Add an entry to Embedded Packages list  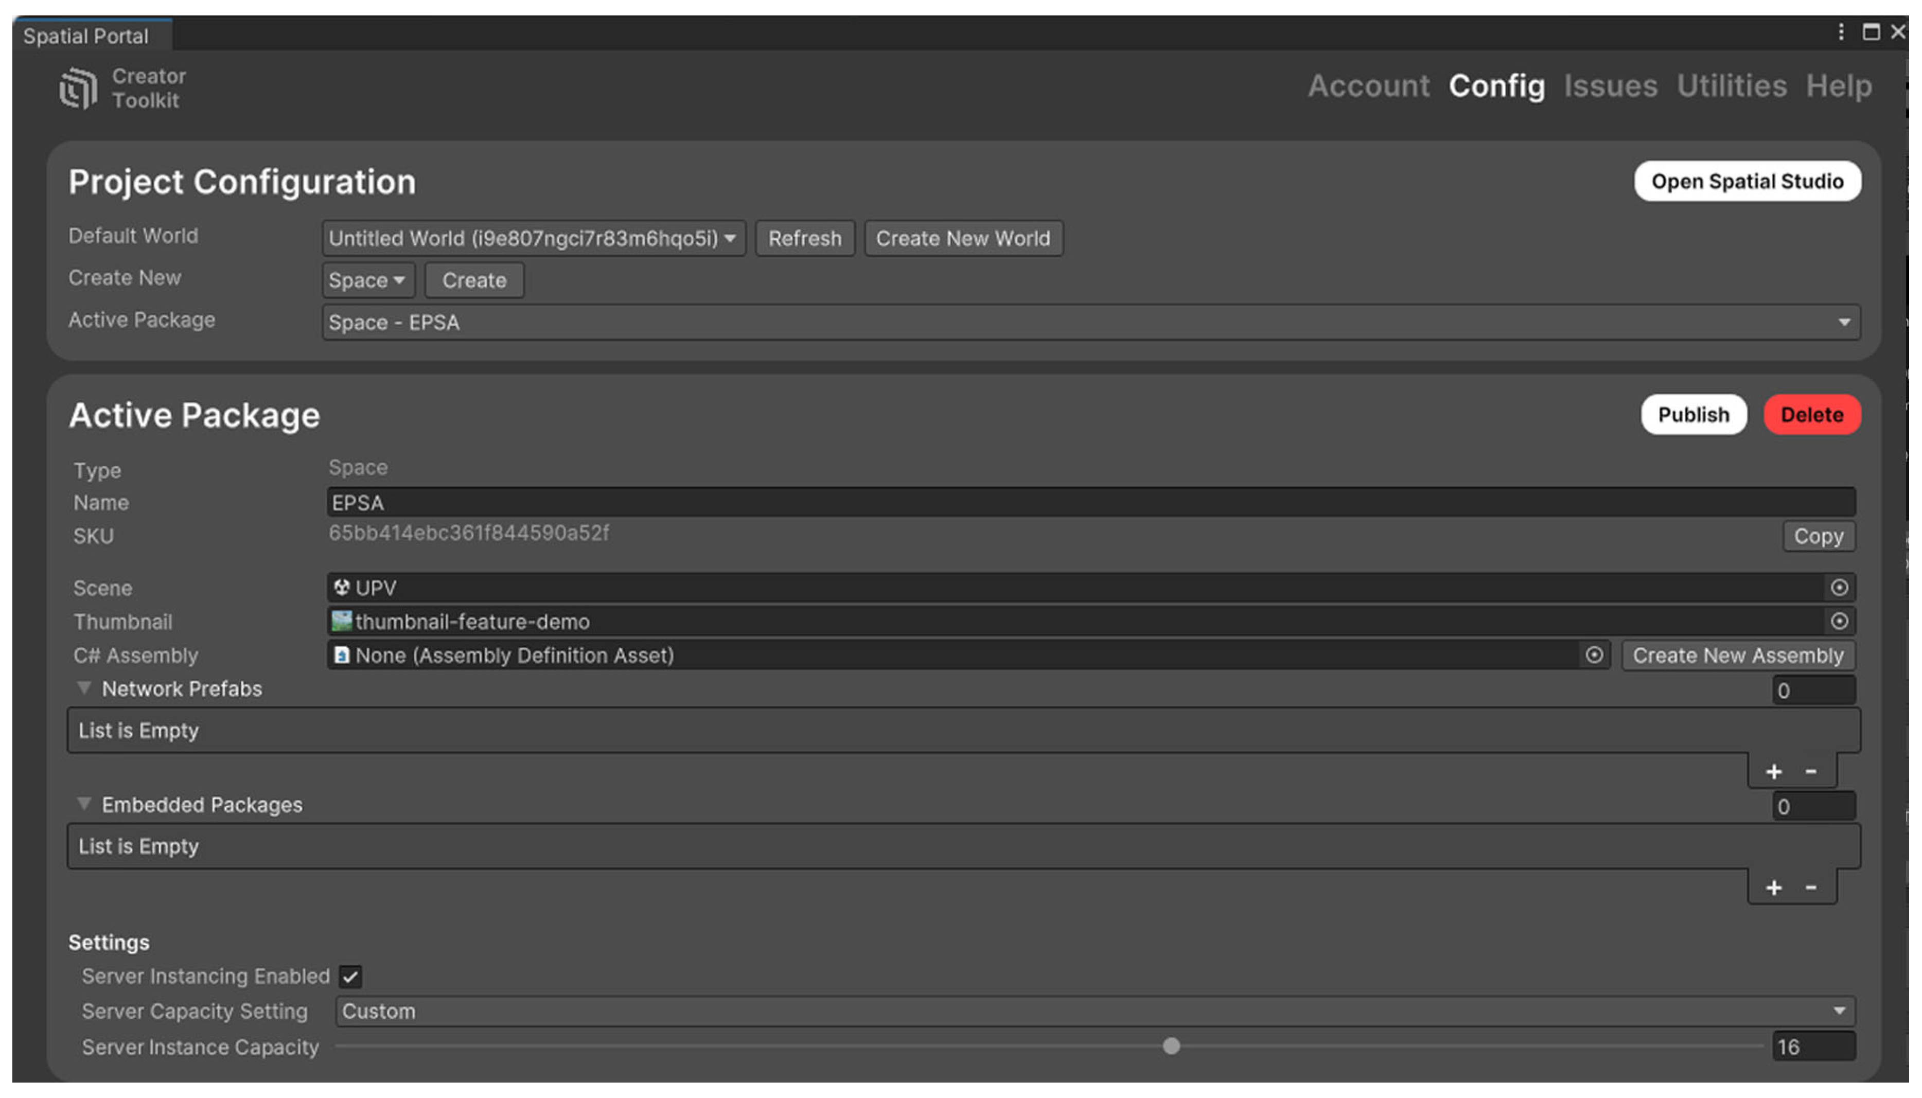pyautogui.click(x=1774, y=888)
